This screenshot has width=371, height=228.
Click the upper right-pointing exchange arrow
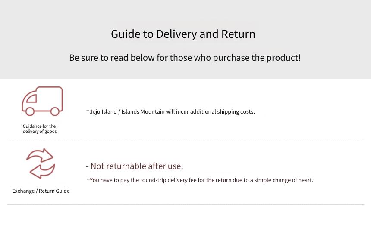click(x=40, y=155)
